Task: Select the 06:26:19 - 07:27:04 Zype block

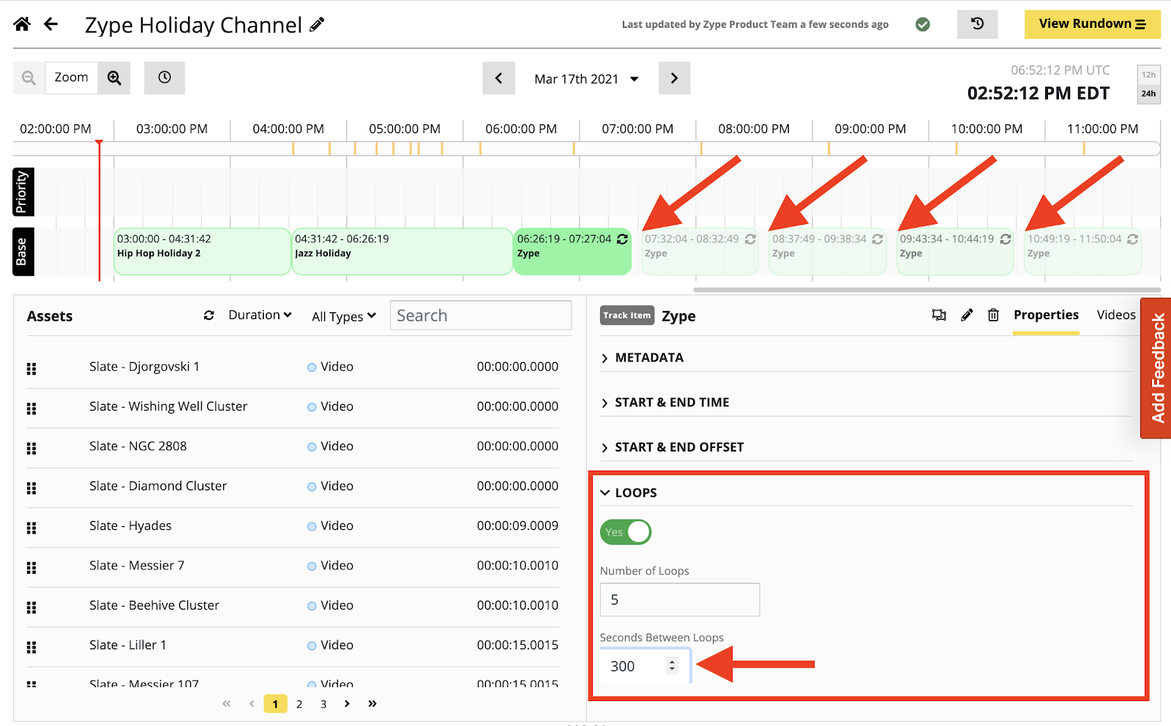Action: click(572, 252)
